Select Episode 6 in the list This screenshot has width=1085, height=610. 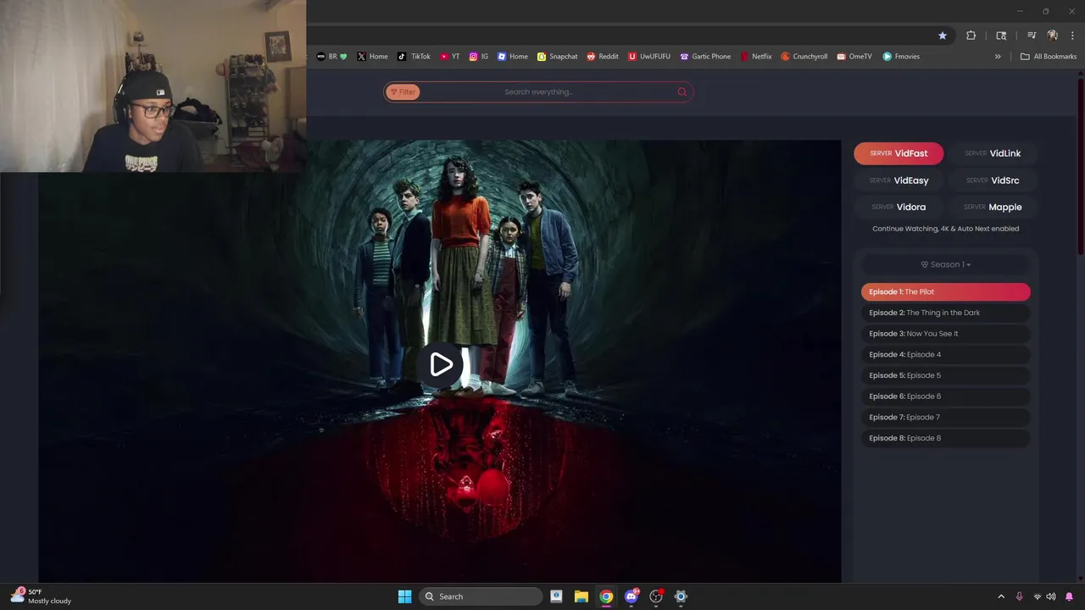click(x=946, y=396)
